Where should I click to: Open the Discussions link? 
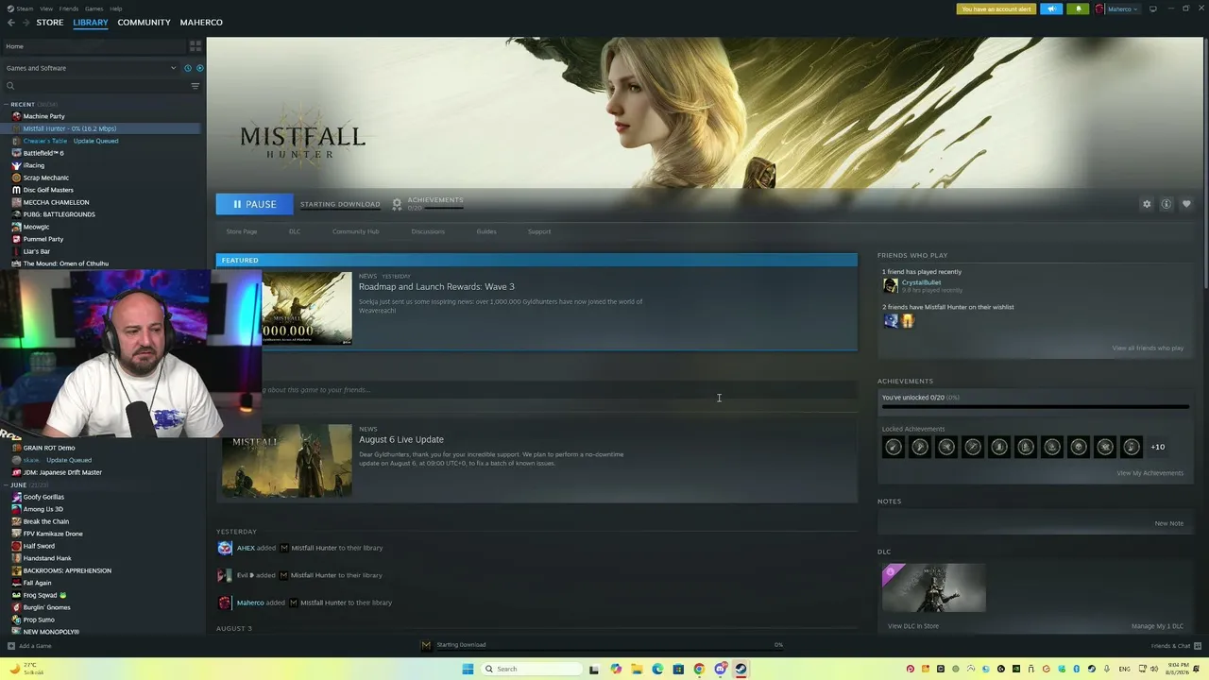pyautogui.click(x=428, y=231)
